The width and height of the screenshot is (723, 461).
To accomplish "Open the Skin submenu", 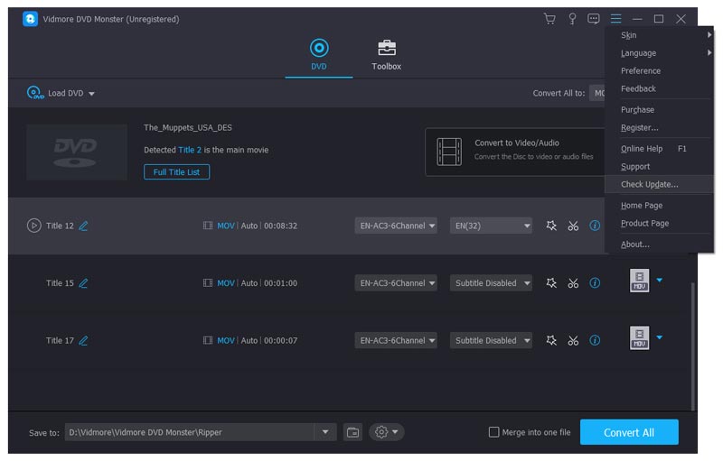I will (x=660, y=35).
